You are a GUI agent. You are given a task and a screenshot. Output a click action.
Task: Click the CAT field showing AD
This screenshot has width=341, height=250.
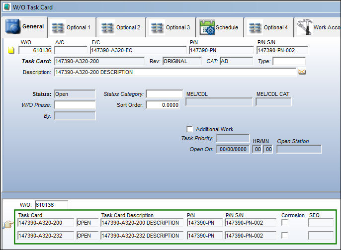tap(236, 61)
